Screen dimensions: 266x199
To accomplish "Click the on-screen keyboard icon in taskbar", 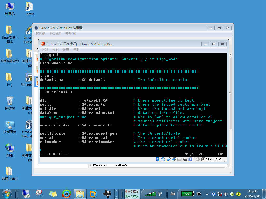I will [x=173, y=194].
